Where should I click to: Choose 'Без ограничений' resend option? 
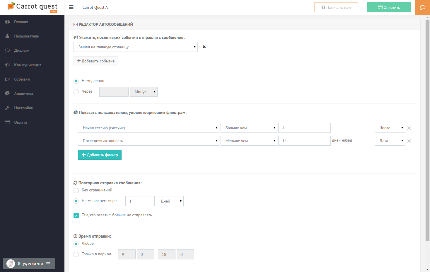76,191
